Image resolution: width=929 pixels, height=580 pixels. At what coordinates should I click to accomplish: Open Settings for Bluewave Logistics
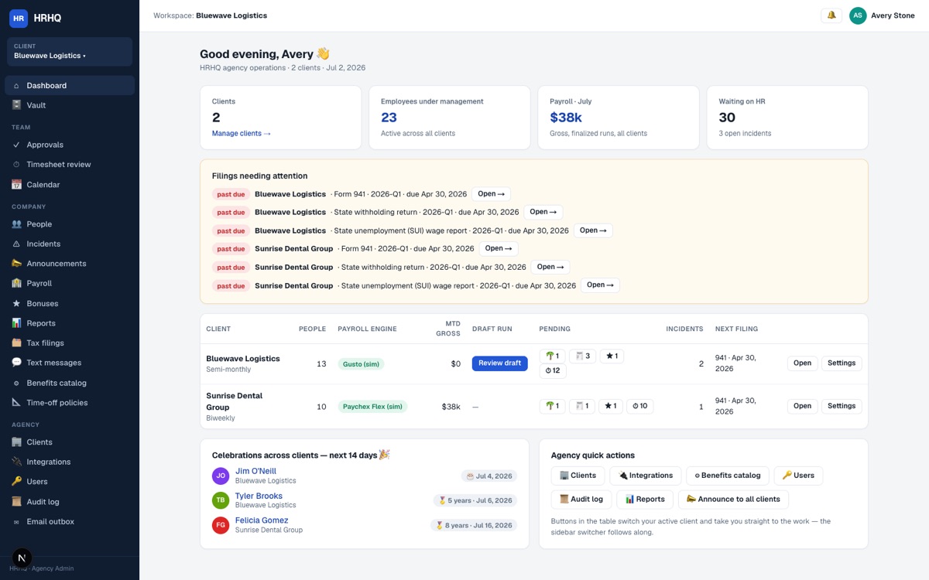point(842,363)
